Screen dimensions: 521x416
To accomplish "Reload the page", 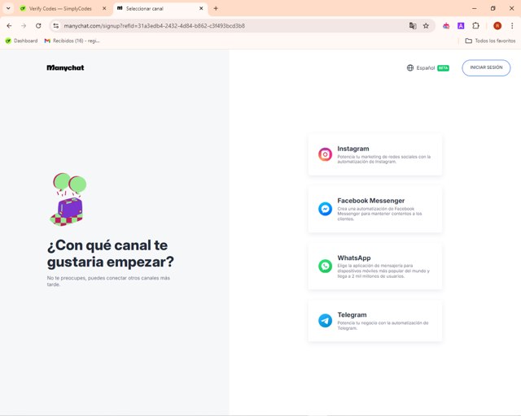I will click(x=38, y=25).
